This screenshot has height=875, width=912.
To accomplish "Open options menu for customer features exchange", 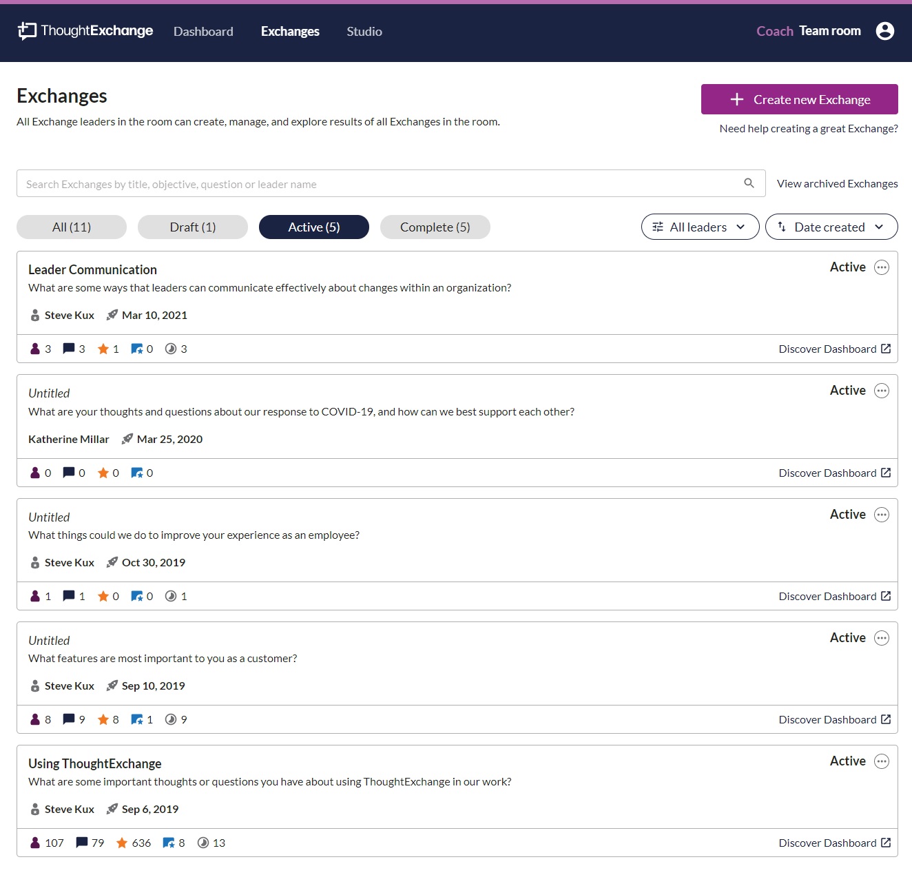I will [882, 638].
